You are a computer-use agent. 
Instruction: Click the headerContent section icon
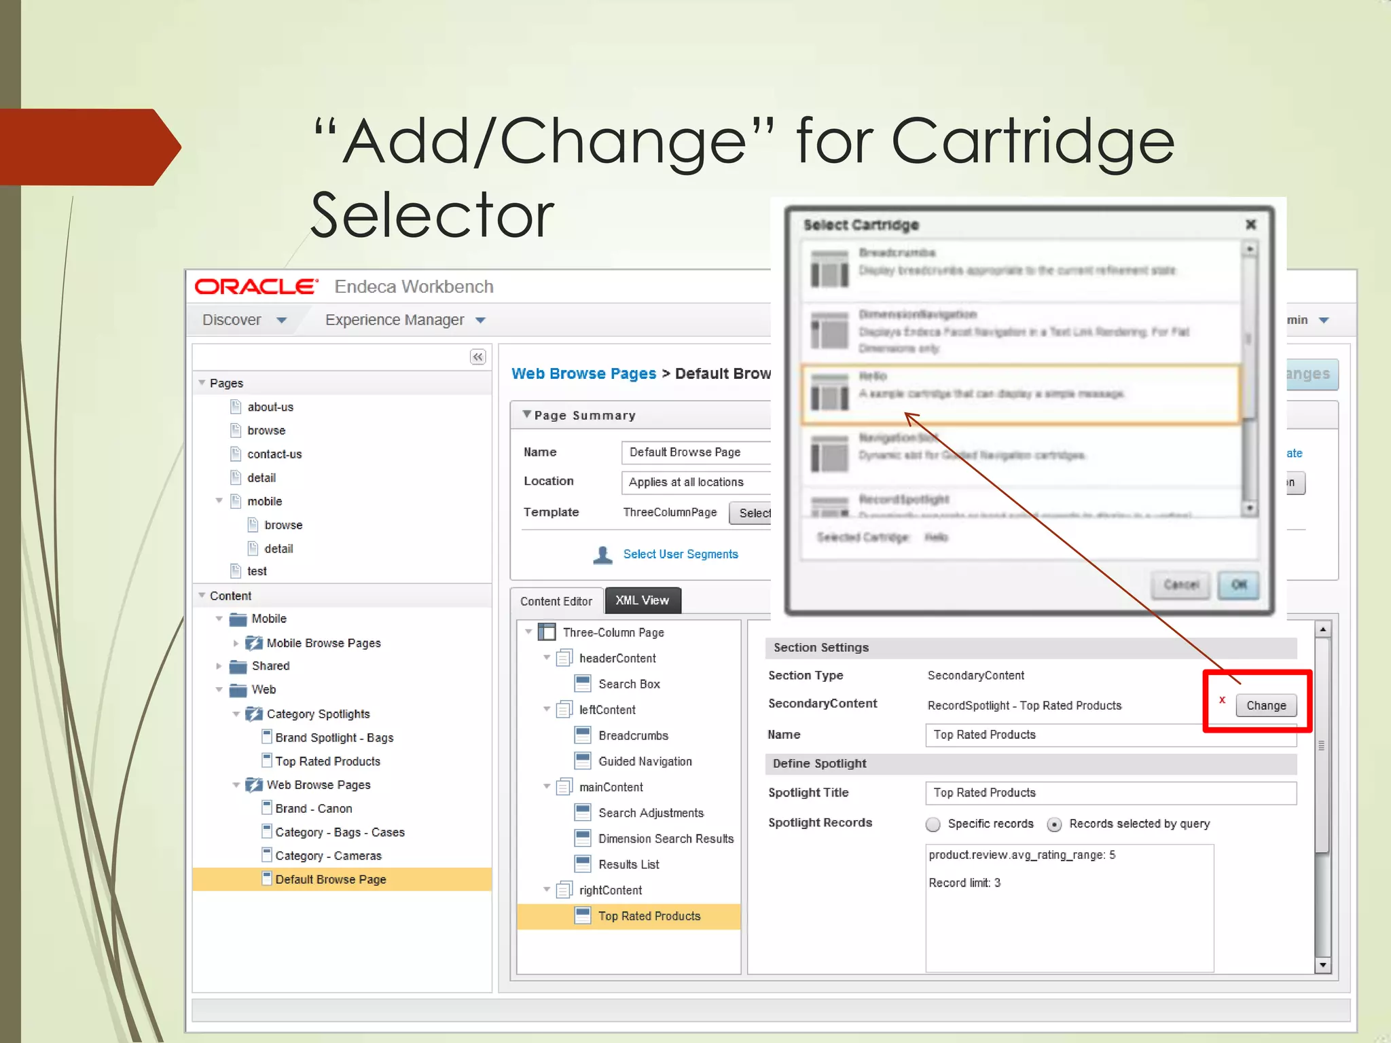[x=564, y=658]
